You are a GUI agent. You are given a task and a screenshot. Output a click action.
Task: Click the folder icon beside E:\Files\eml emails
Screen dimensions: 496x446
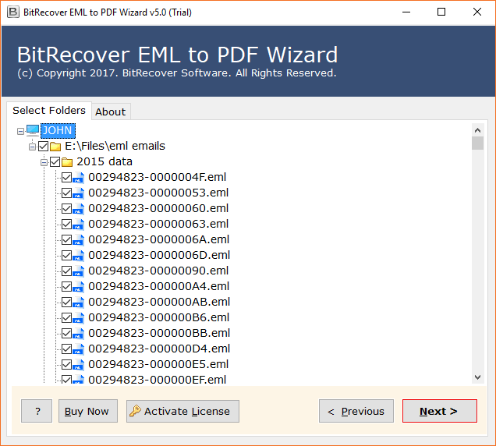55,147
